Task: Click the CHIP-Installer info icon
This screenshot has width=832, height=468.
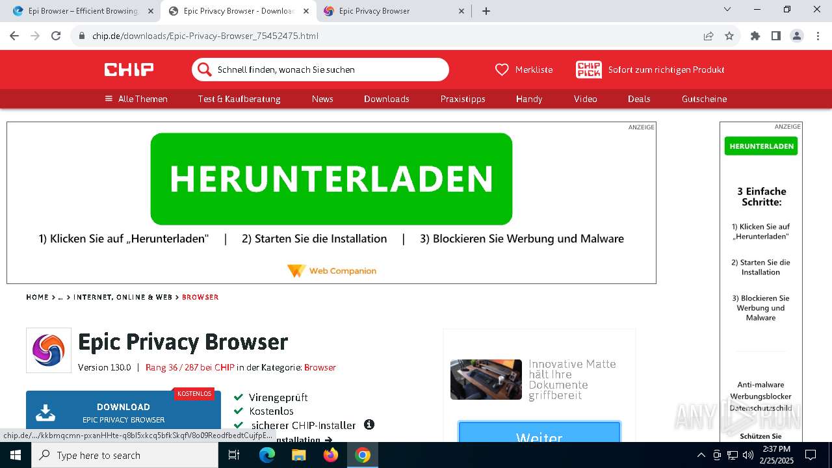Action: click(x=369, y=424)
